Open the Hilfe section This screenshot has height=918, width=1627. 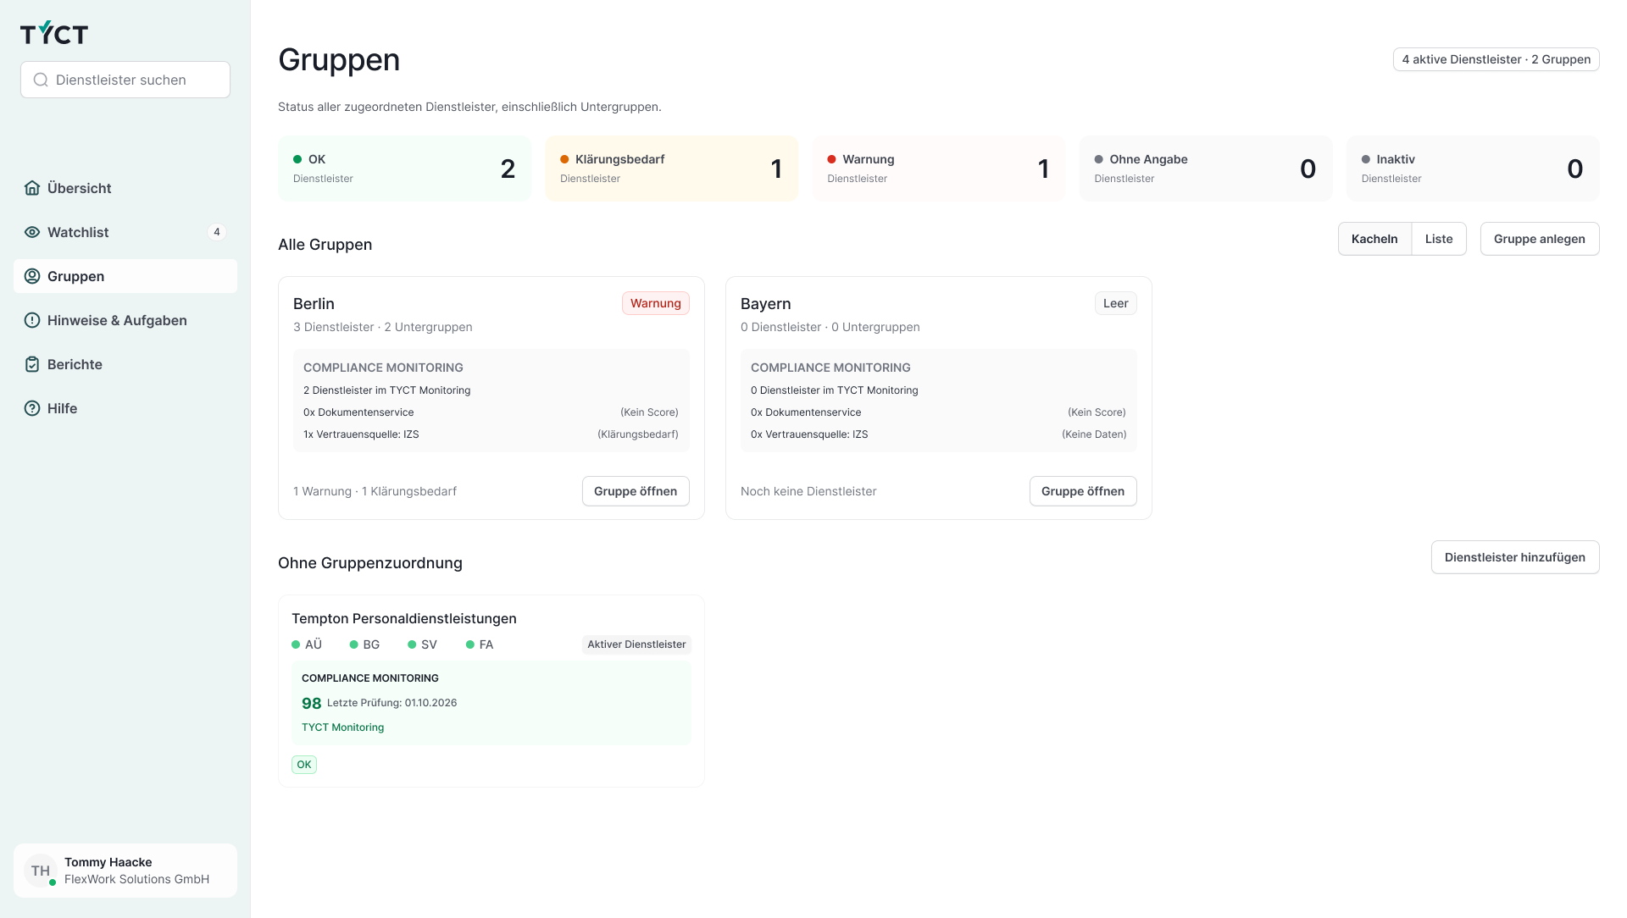coord(125,408)
